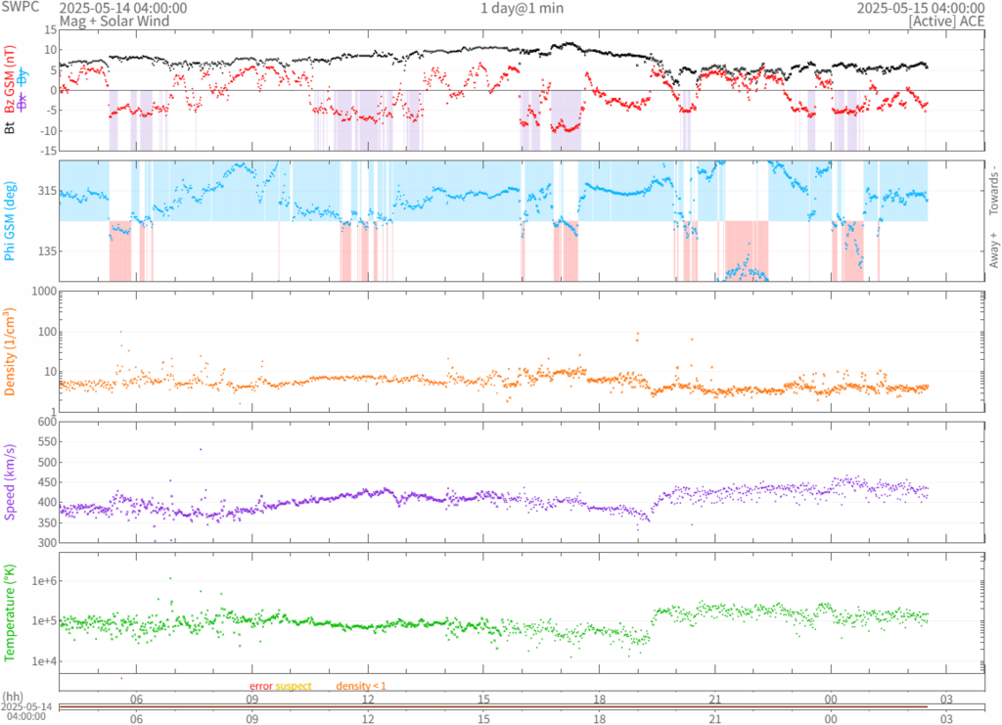The image size is (1002, 725).
Task: Click the Phi GSM (deg) axis label
Action: (11, 221)
